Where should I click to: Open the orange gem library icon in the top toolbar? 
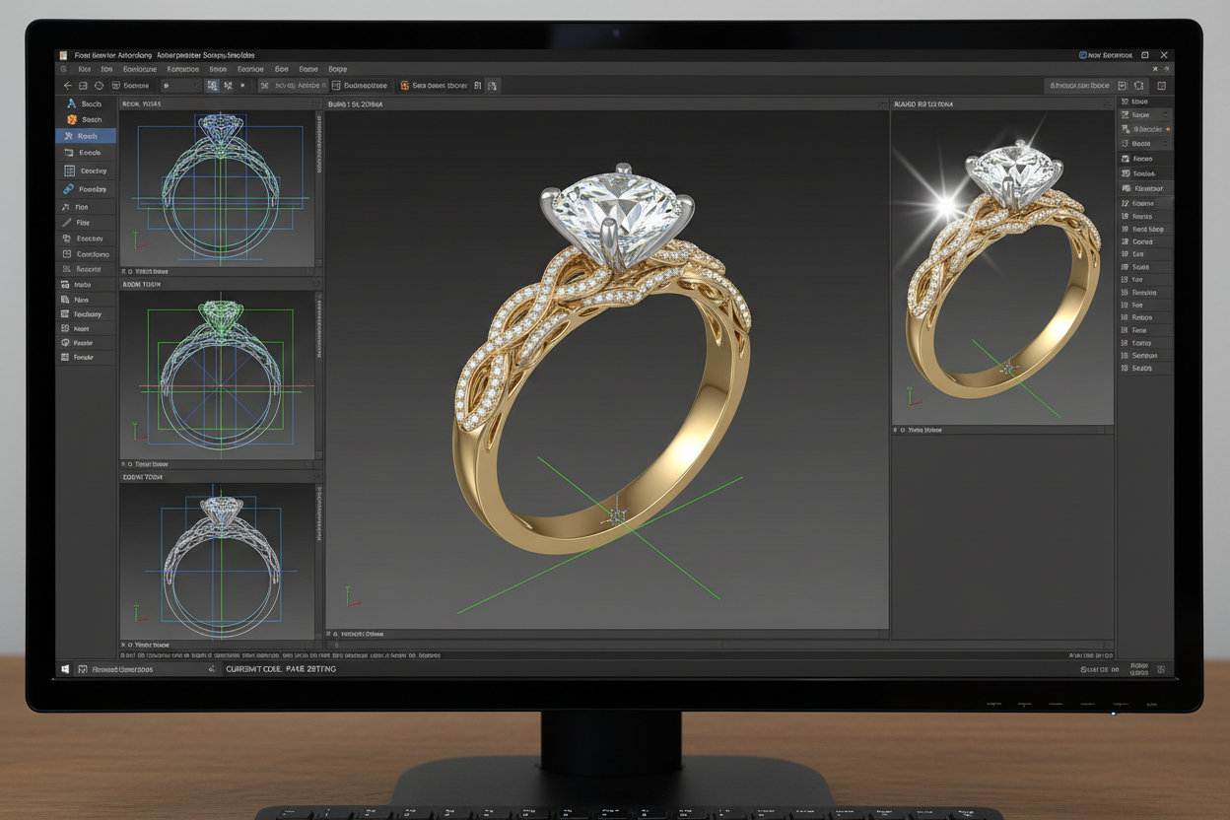coord(404,86)
